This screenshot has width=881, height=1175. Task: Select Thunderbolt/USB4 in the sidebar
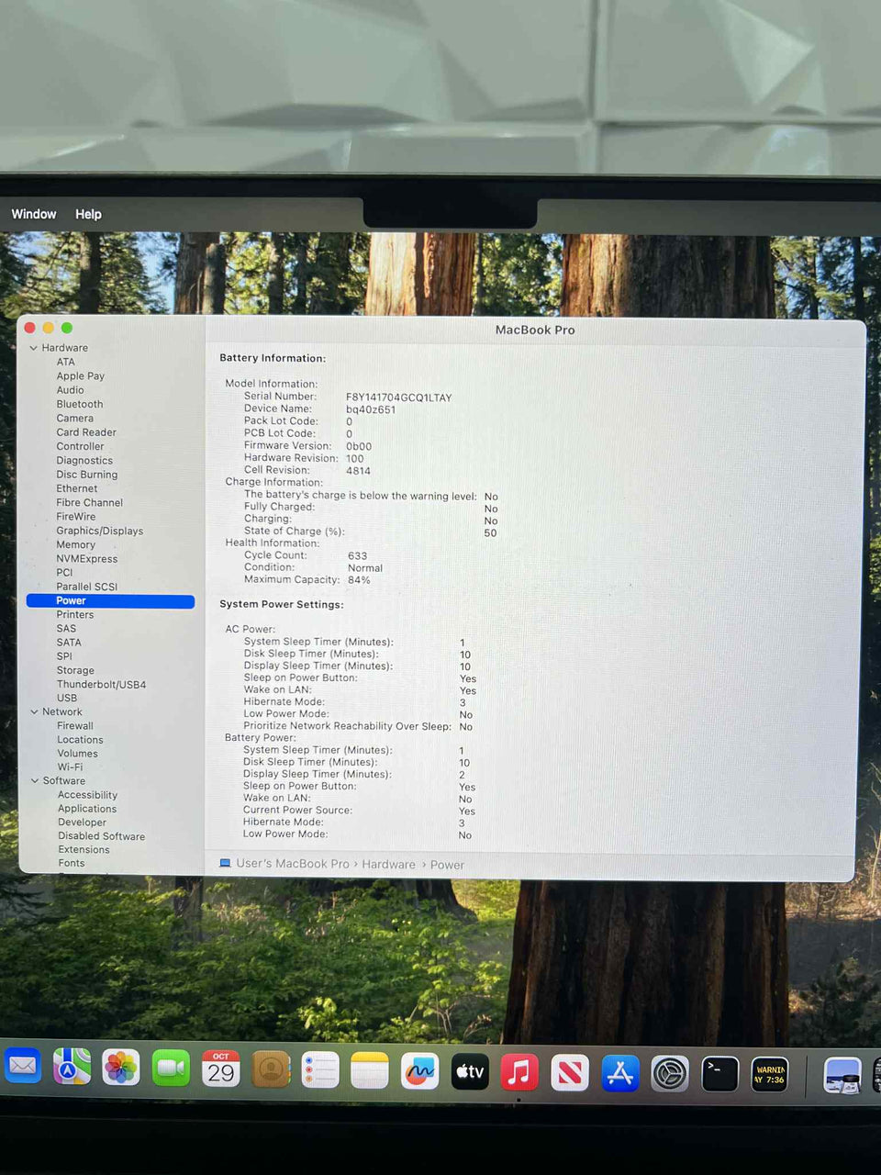click(101, 685)
